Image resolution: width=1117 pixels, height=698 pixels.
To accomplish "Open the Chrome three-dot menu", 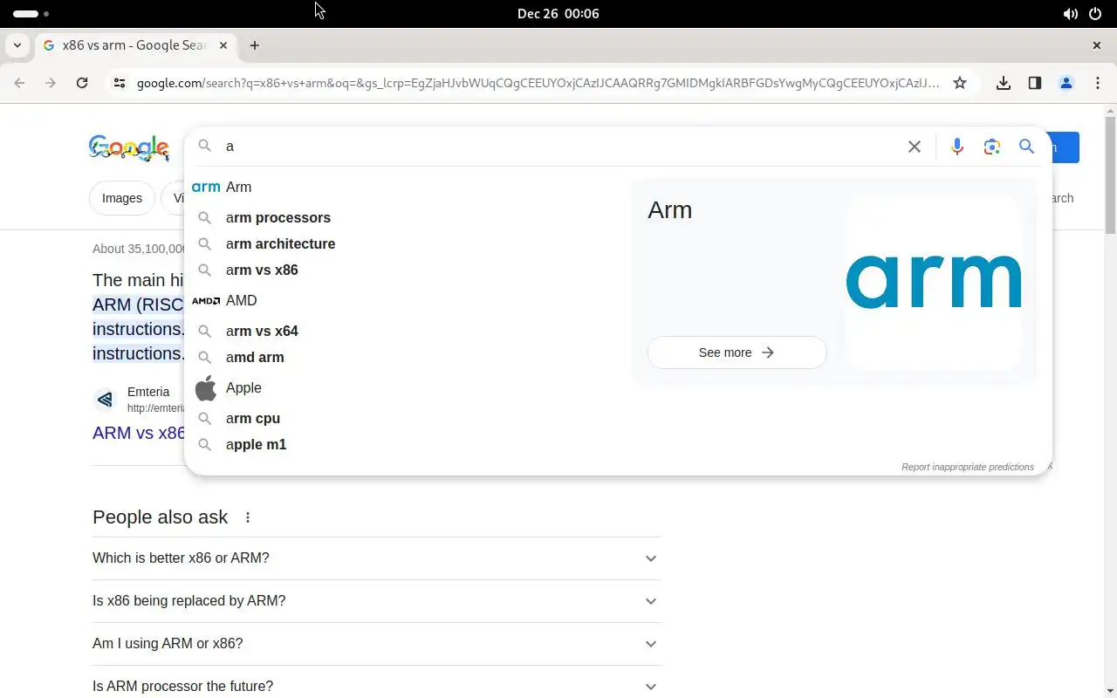I will pyautogui.click(x=1097, y=83).
